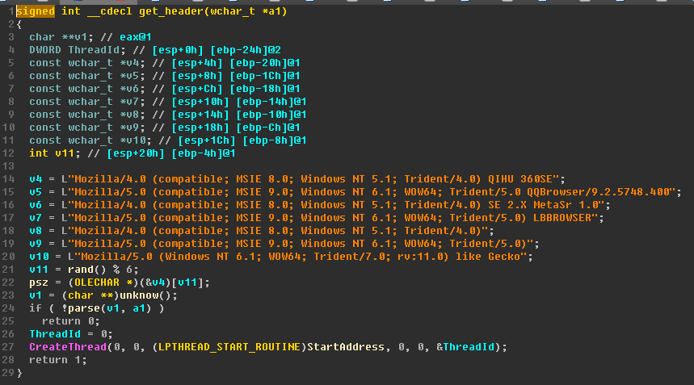
Task: Click the __cdecl calling convention keyword
Action: 110,11
